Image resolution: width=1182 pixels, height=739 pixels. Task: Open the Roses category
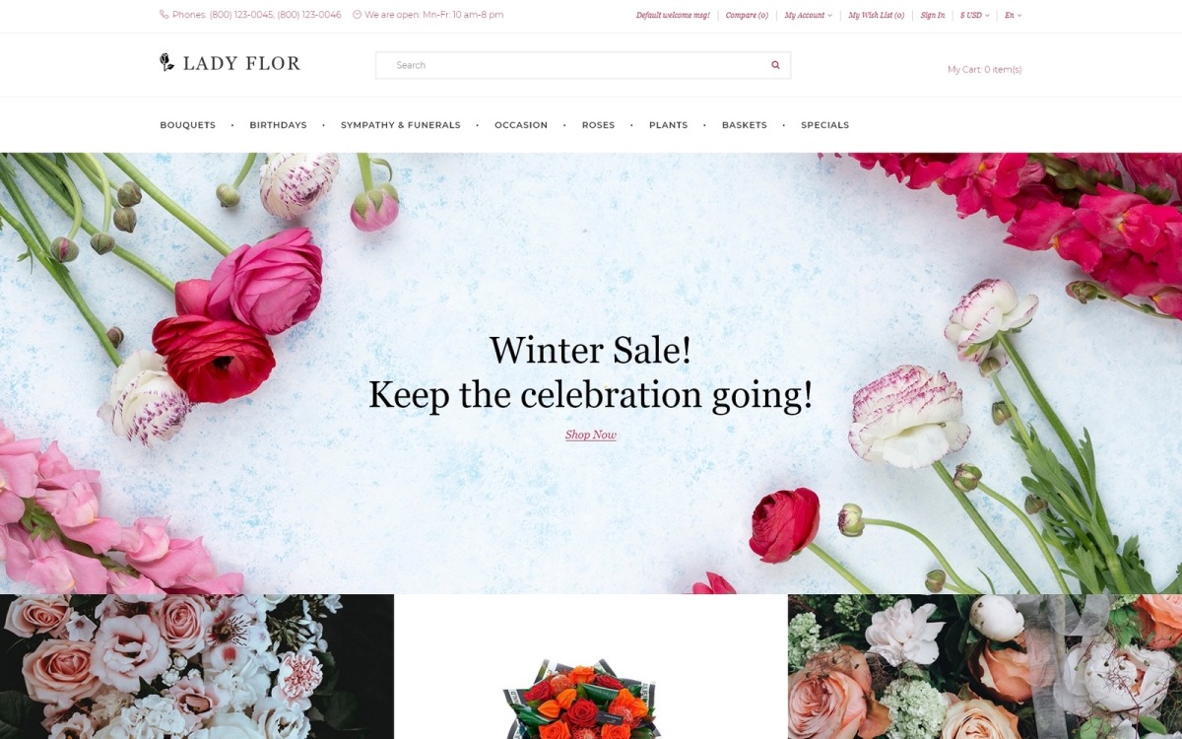(x=598, y=125)
